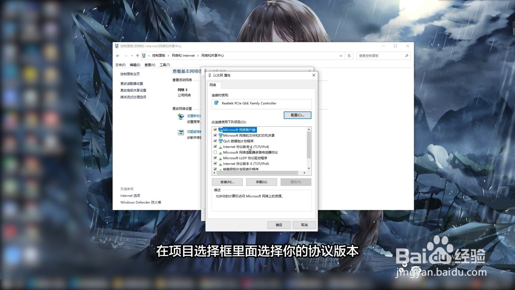The width and height of the screenshot is (515, 290).
Task: Click the 设置新的连接 link
Action: (194, 116)
